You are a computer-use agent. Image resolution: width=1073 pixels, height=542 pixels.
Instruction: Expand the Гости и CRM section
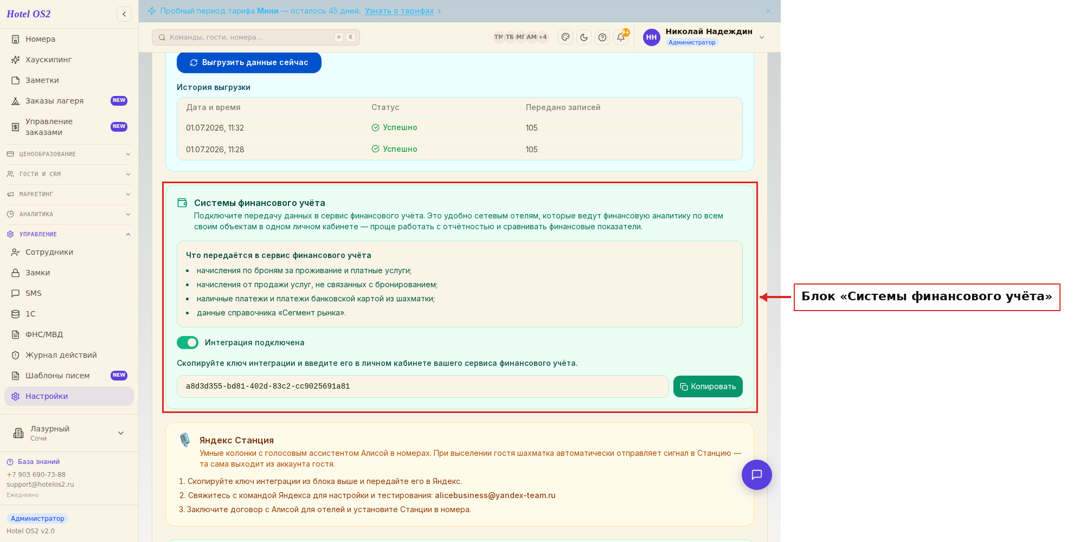click(69, 174)
